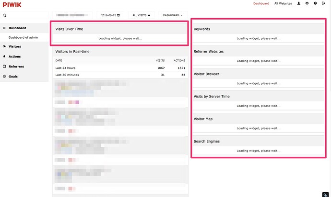This screenshot has height=197, width=331.
Task: Open All Websites in top navigation
Action: point(283,3)
